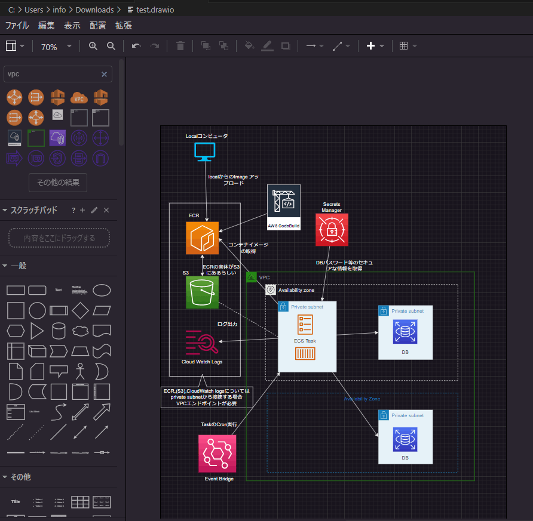
Task: Click the Downloads breadcrumb segment
Action: tap(94, 10)
